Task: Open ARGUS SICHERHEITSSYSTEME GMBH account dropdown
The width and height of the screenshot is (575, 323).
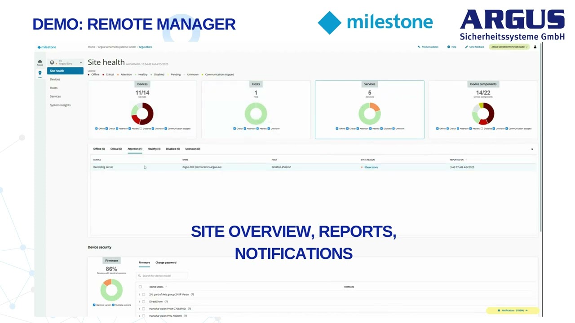Action: [x=509, y=47]
